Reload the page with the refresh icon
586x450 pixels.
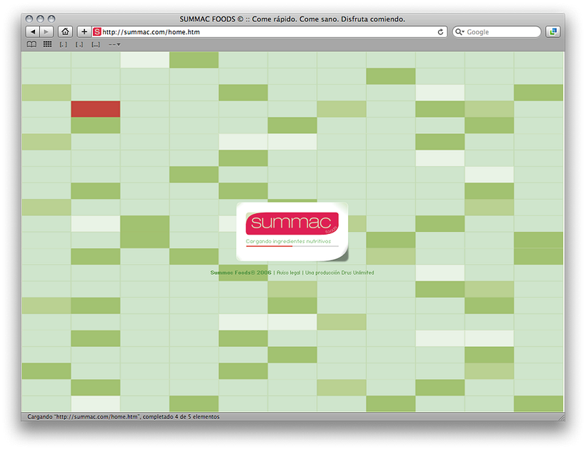click(441, 32)
